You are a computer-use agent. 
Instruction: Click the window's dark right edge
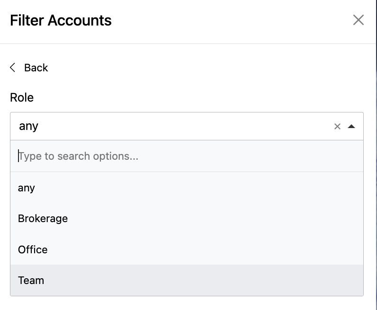point(376,155)
